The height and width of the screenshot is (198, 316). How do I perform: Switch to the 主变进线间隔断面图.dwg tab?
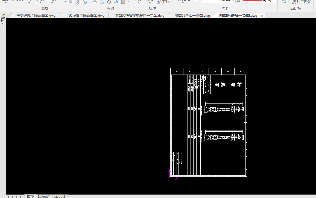click(x=36, y=16)
